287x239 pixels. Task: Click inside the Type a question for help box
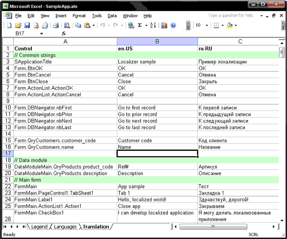point(230,16)
